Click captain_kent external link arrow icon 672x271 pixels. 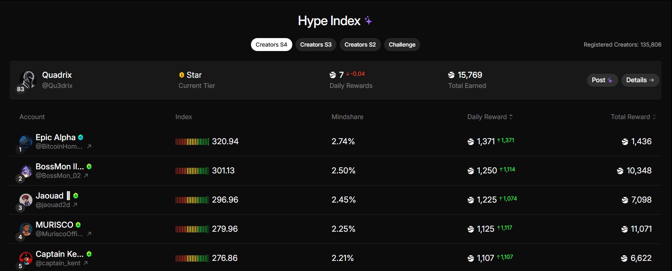[85, 263]
